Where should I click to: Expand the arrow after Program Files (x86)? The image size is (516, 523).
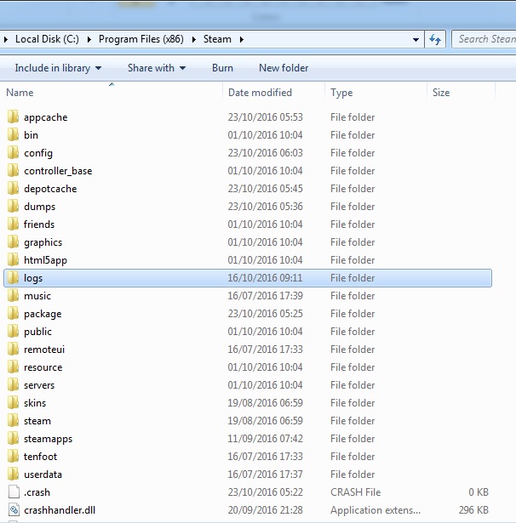point(193,39)
